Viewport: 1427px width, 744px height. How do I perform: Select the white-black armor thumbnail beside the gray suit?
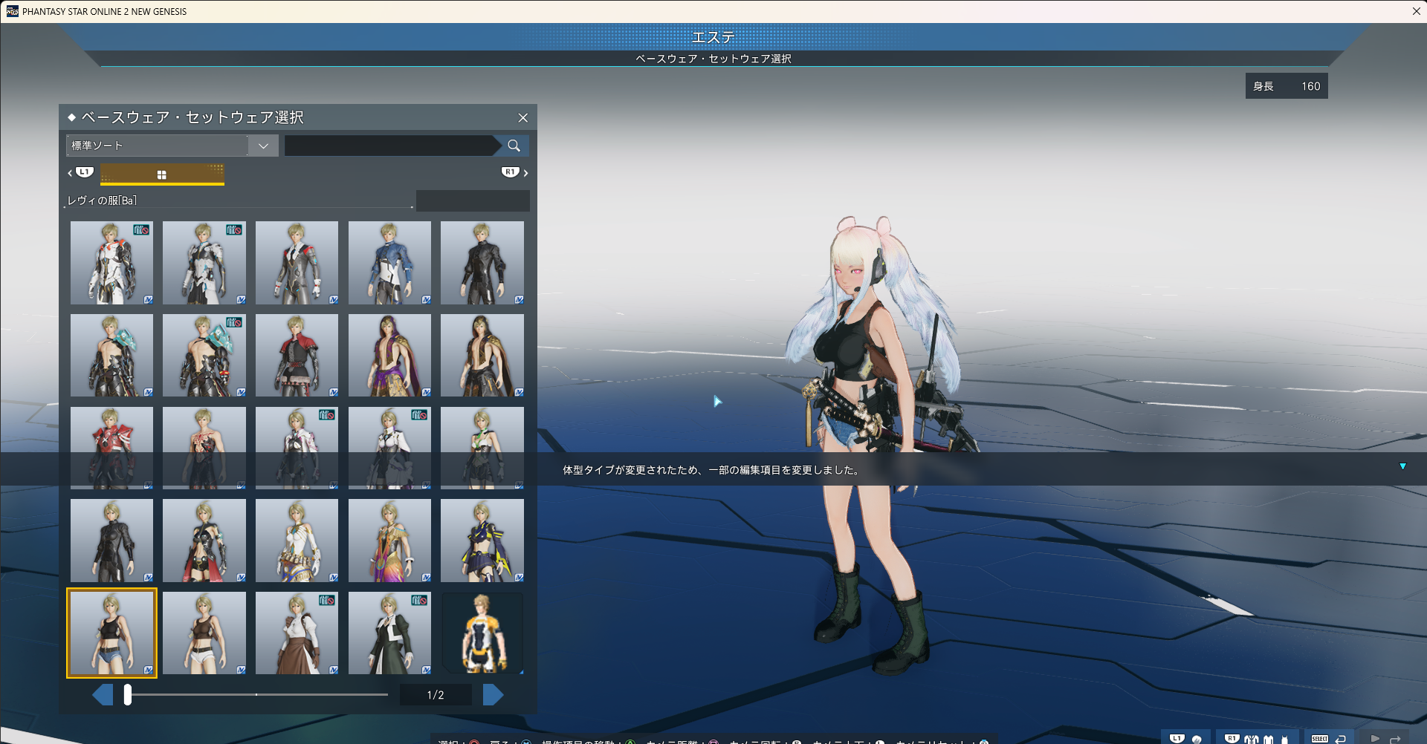pos(204,263)
